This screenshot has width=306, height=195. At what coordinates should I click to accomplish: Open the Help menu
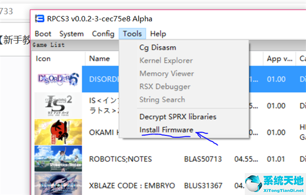[x=158, y=34]
